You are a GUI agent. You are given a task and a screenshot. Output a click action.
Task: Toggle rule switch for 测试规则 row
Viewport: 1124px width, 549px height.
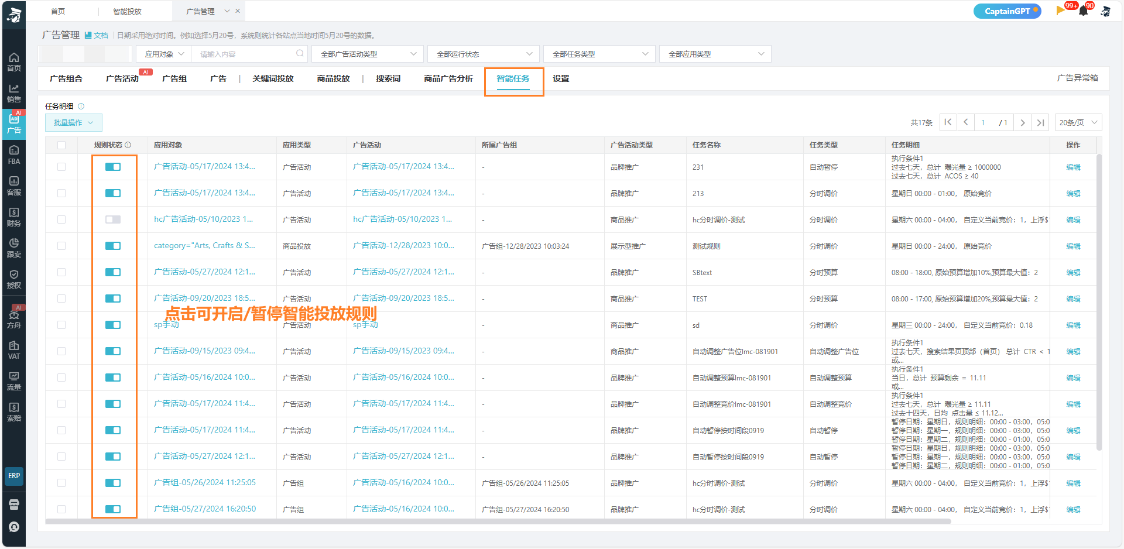point(113,246)
